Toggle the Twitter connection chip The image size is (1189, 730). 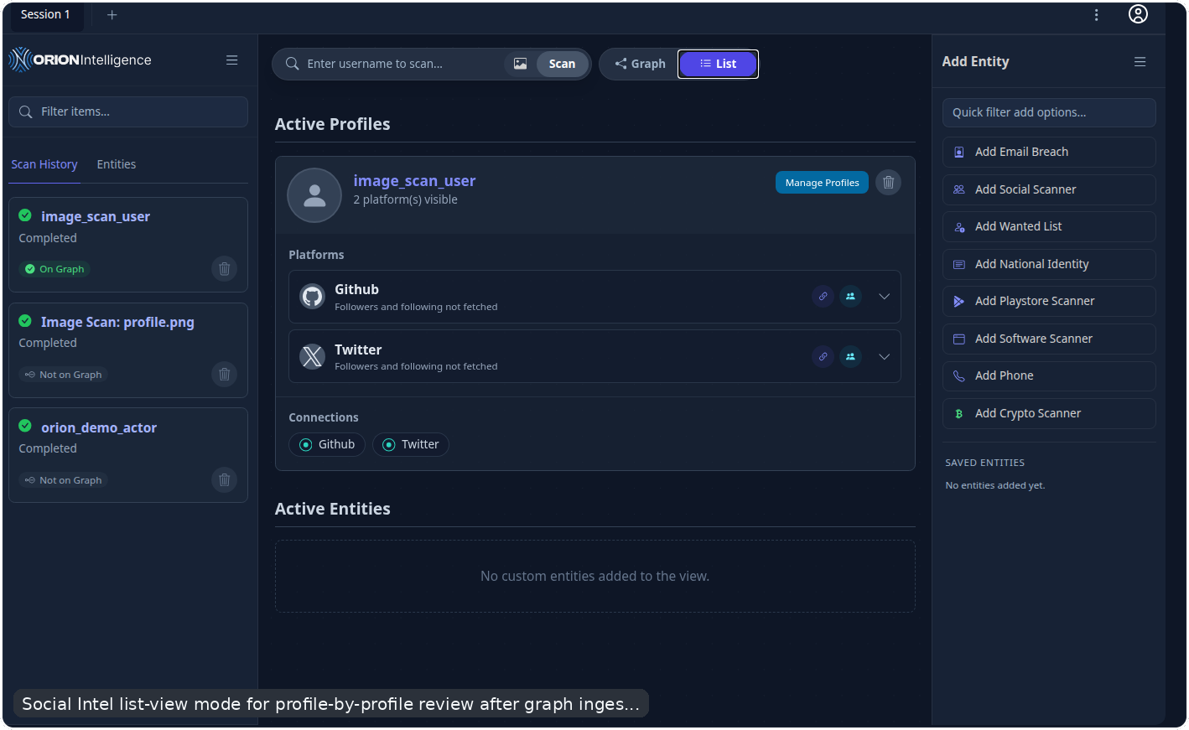(x=411, y=445)
